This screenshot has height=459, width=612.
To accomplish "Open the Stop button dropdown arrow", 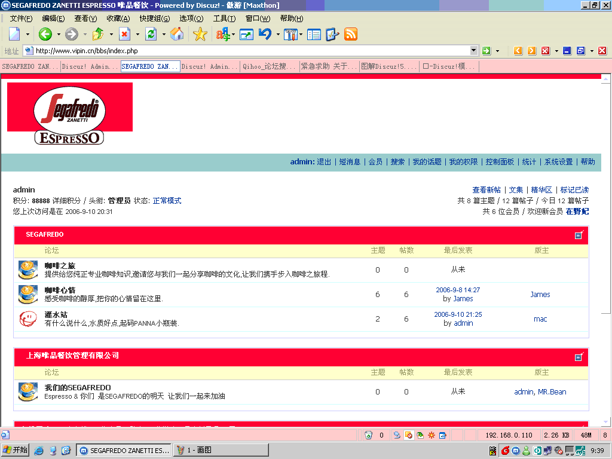I will [x=137, y=34].
